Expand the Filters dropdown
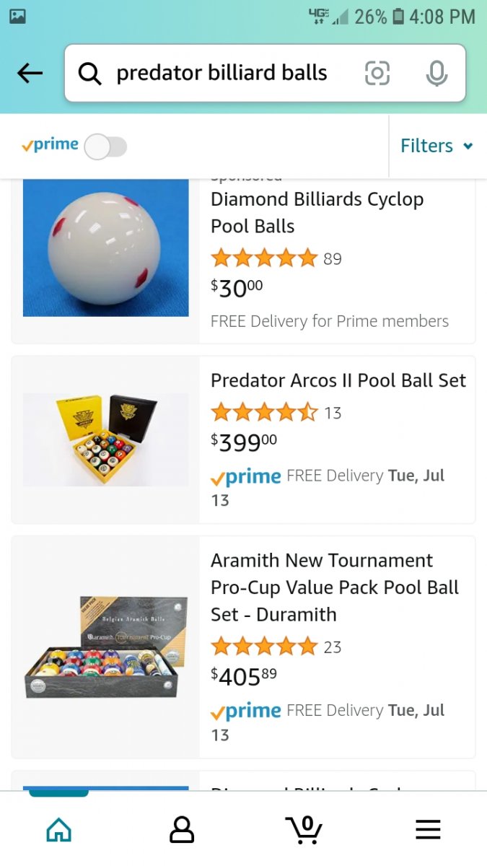 pos(436,146)
